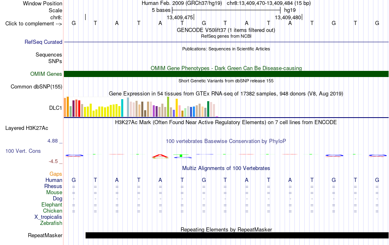Click 'Short Genetic Variants from dbSNP release 155' title
Viewport: 389px width, 245px height.
[x=226, y=81]
